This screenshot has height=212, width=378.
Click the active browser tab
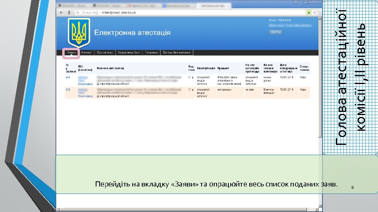point(213,5)
